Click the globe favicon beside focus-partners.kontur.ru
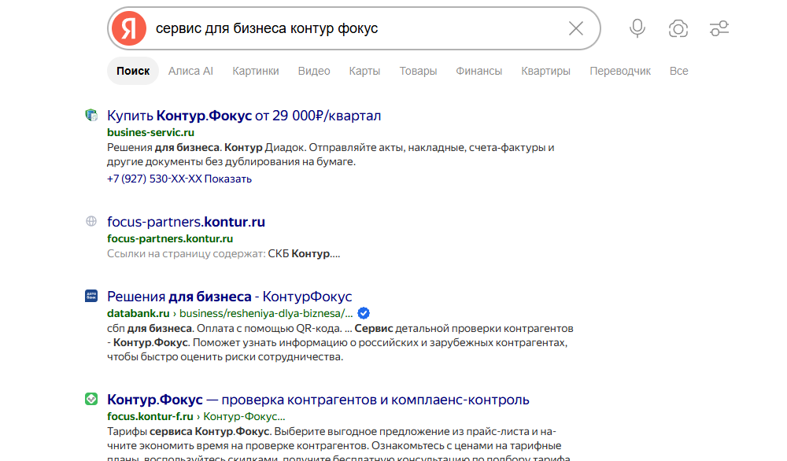 click(x=91, y=221)
